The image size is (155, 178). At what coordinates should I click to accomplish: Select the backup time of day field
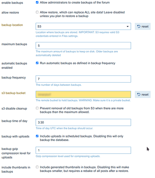83,122
